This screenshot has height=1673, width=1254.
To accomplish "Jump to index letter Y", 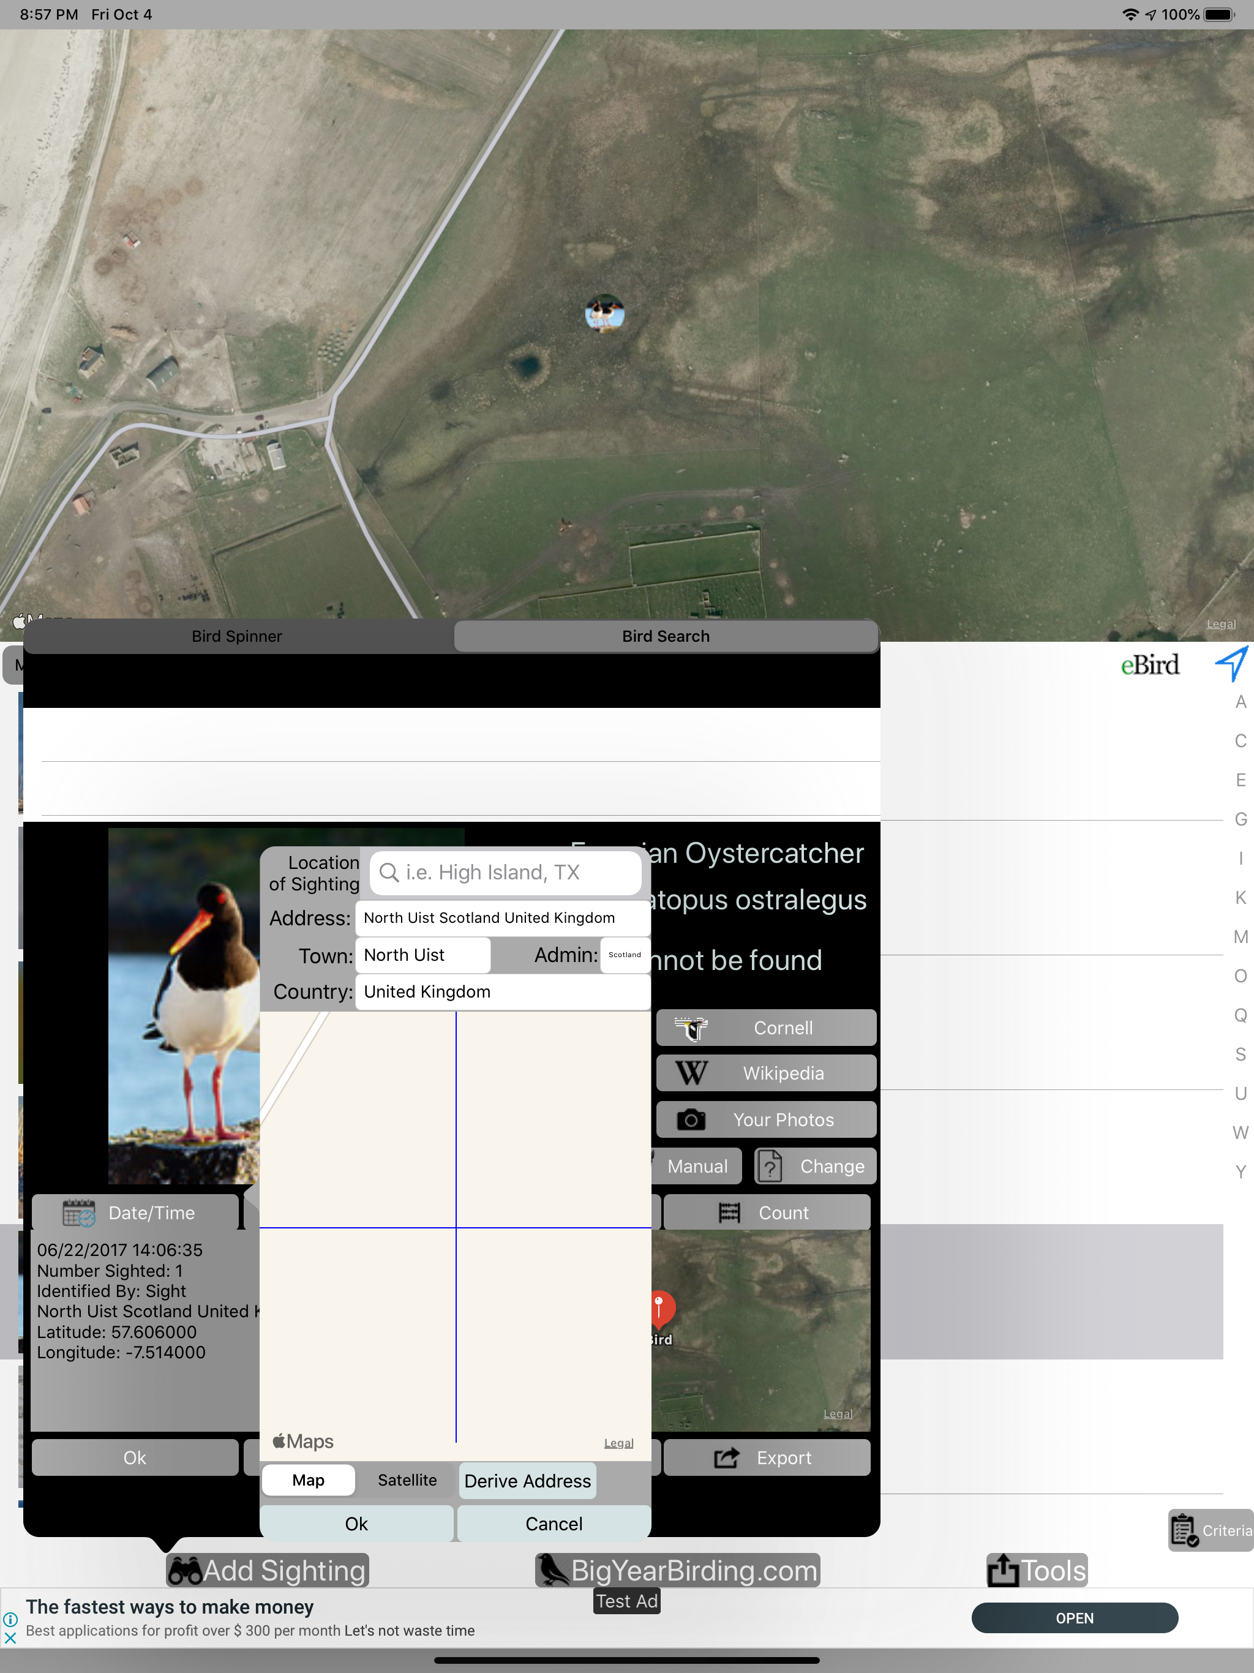I will [x=1241, y=1172].
